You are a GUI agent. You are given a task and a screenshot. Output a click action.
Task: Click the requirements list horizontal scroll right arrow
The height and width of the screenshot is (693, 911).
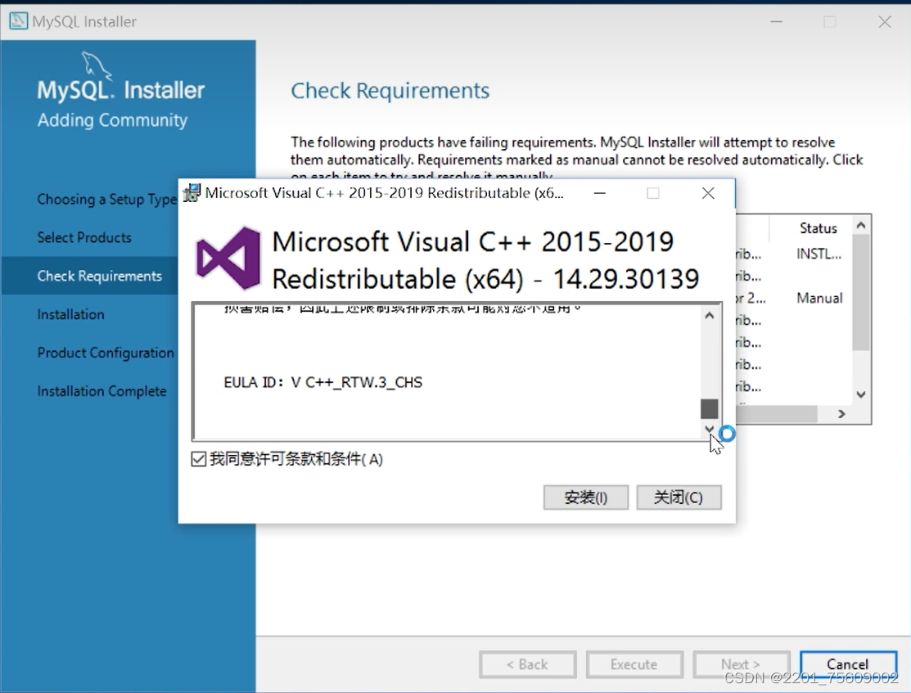click(841, 414)
